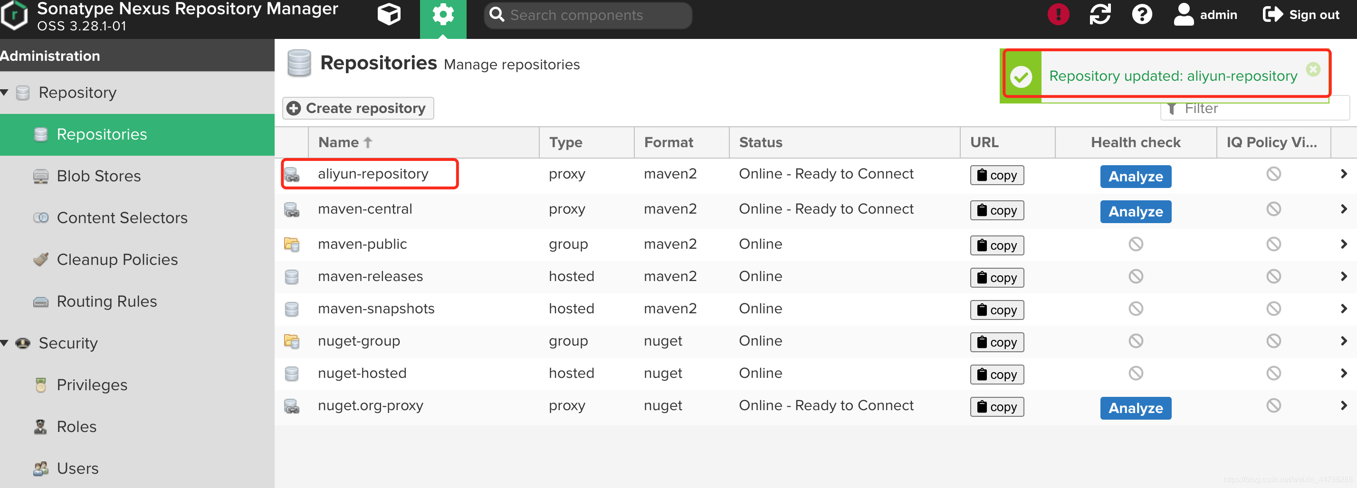Click the aliyun-repository proxy icon
The height and width of the screenshot is (488, 1357).
[x=291, y=174]
